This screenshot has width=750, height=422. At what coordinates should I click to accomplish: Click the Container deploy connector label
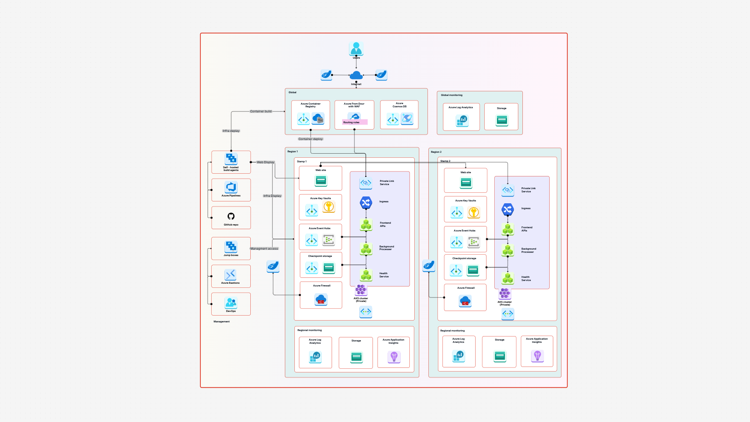point(311,139)
